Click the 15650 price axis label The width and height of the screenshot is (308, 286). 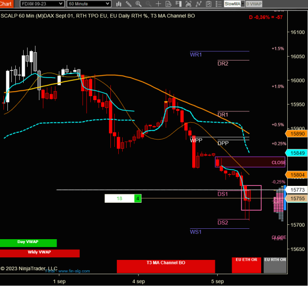297,249
